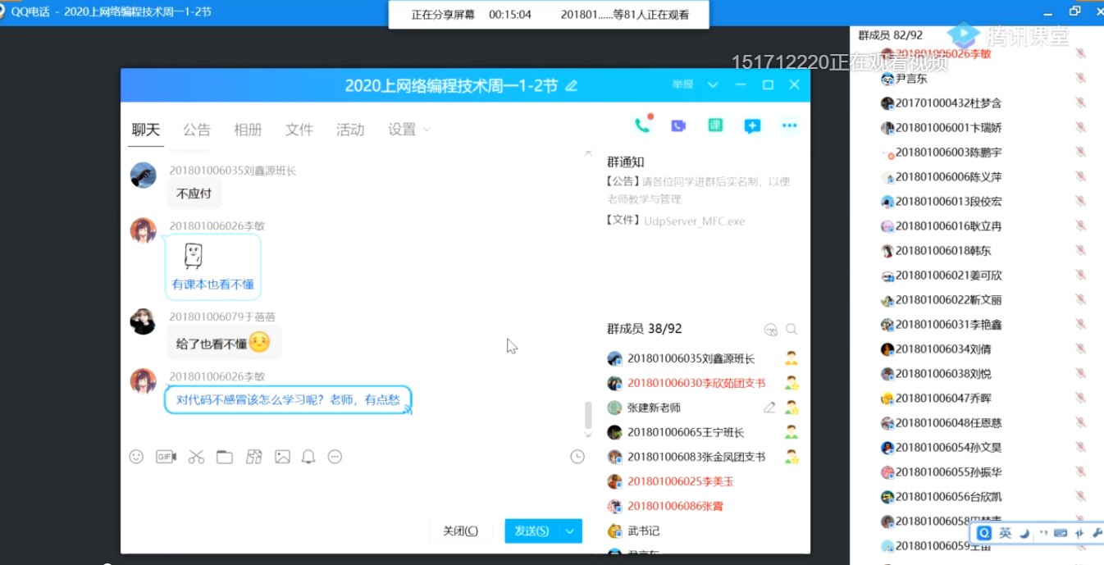Open the emoji picker in chat toolbar
This screenshot has height=565, width=1104.
point(136,457)
